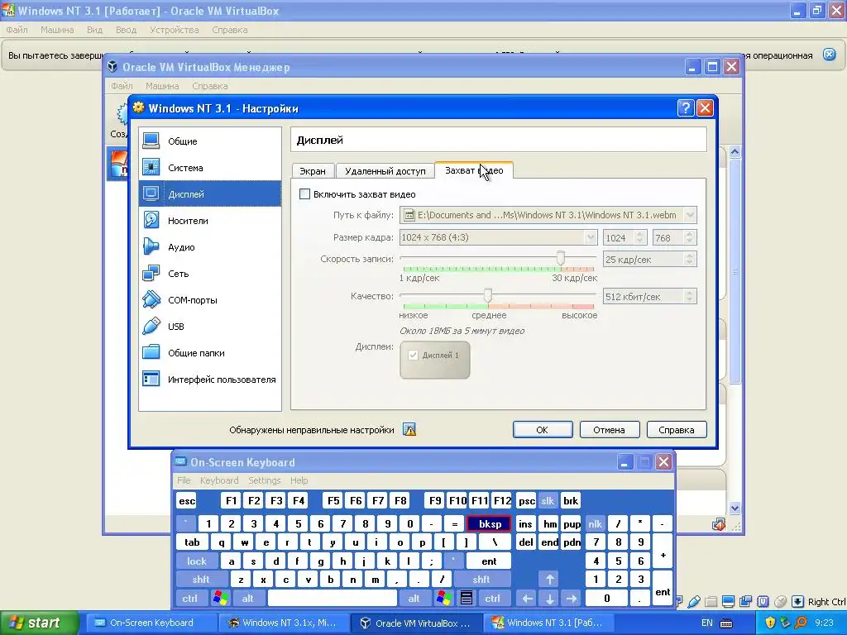Click the Качество slider handle
Screen dimensions: 847x635
488,295
